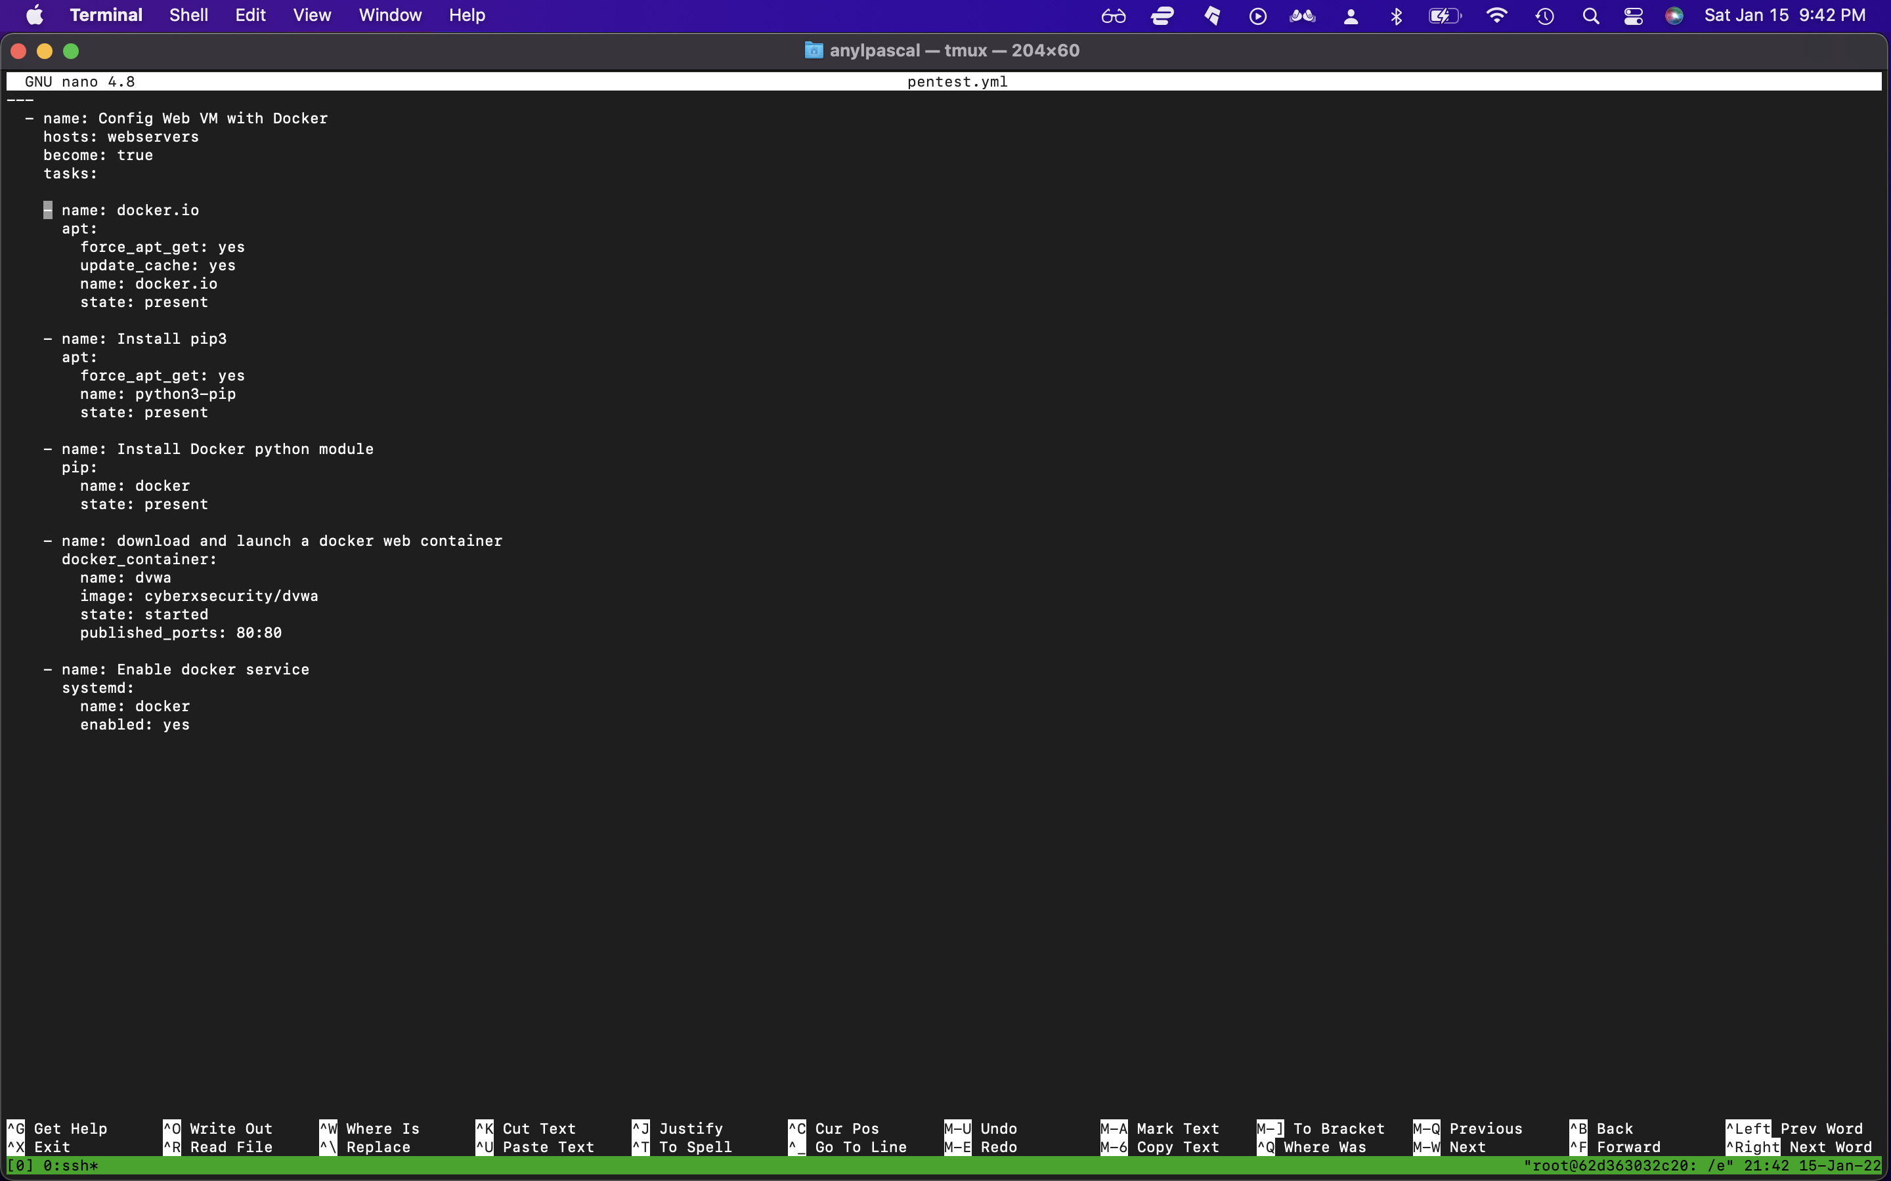
Task: Click the folder proxy icon in title bar
Action: [x=814, y=51]
